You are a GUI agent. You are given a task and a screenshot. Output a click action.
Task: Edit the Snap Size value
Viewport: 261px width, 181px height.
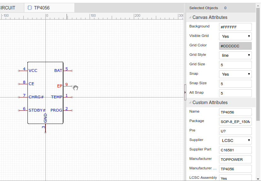coord(235,84)
